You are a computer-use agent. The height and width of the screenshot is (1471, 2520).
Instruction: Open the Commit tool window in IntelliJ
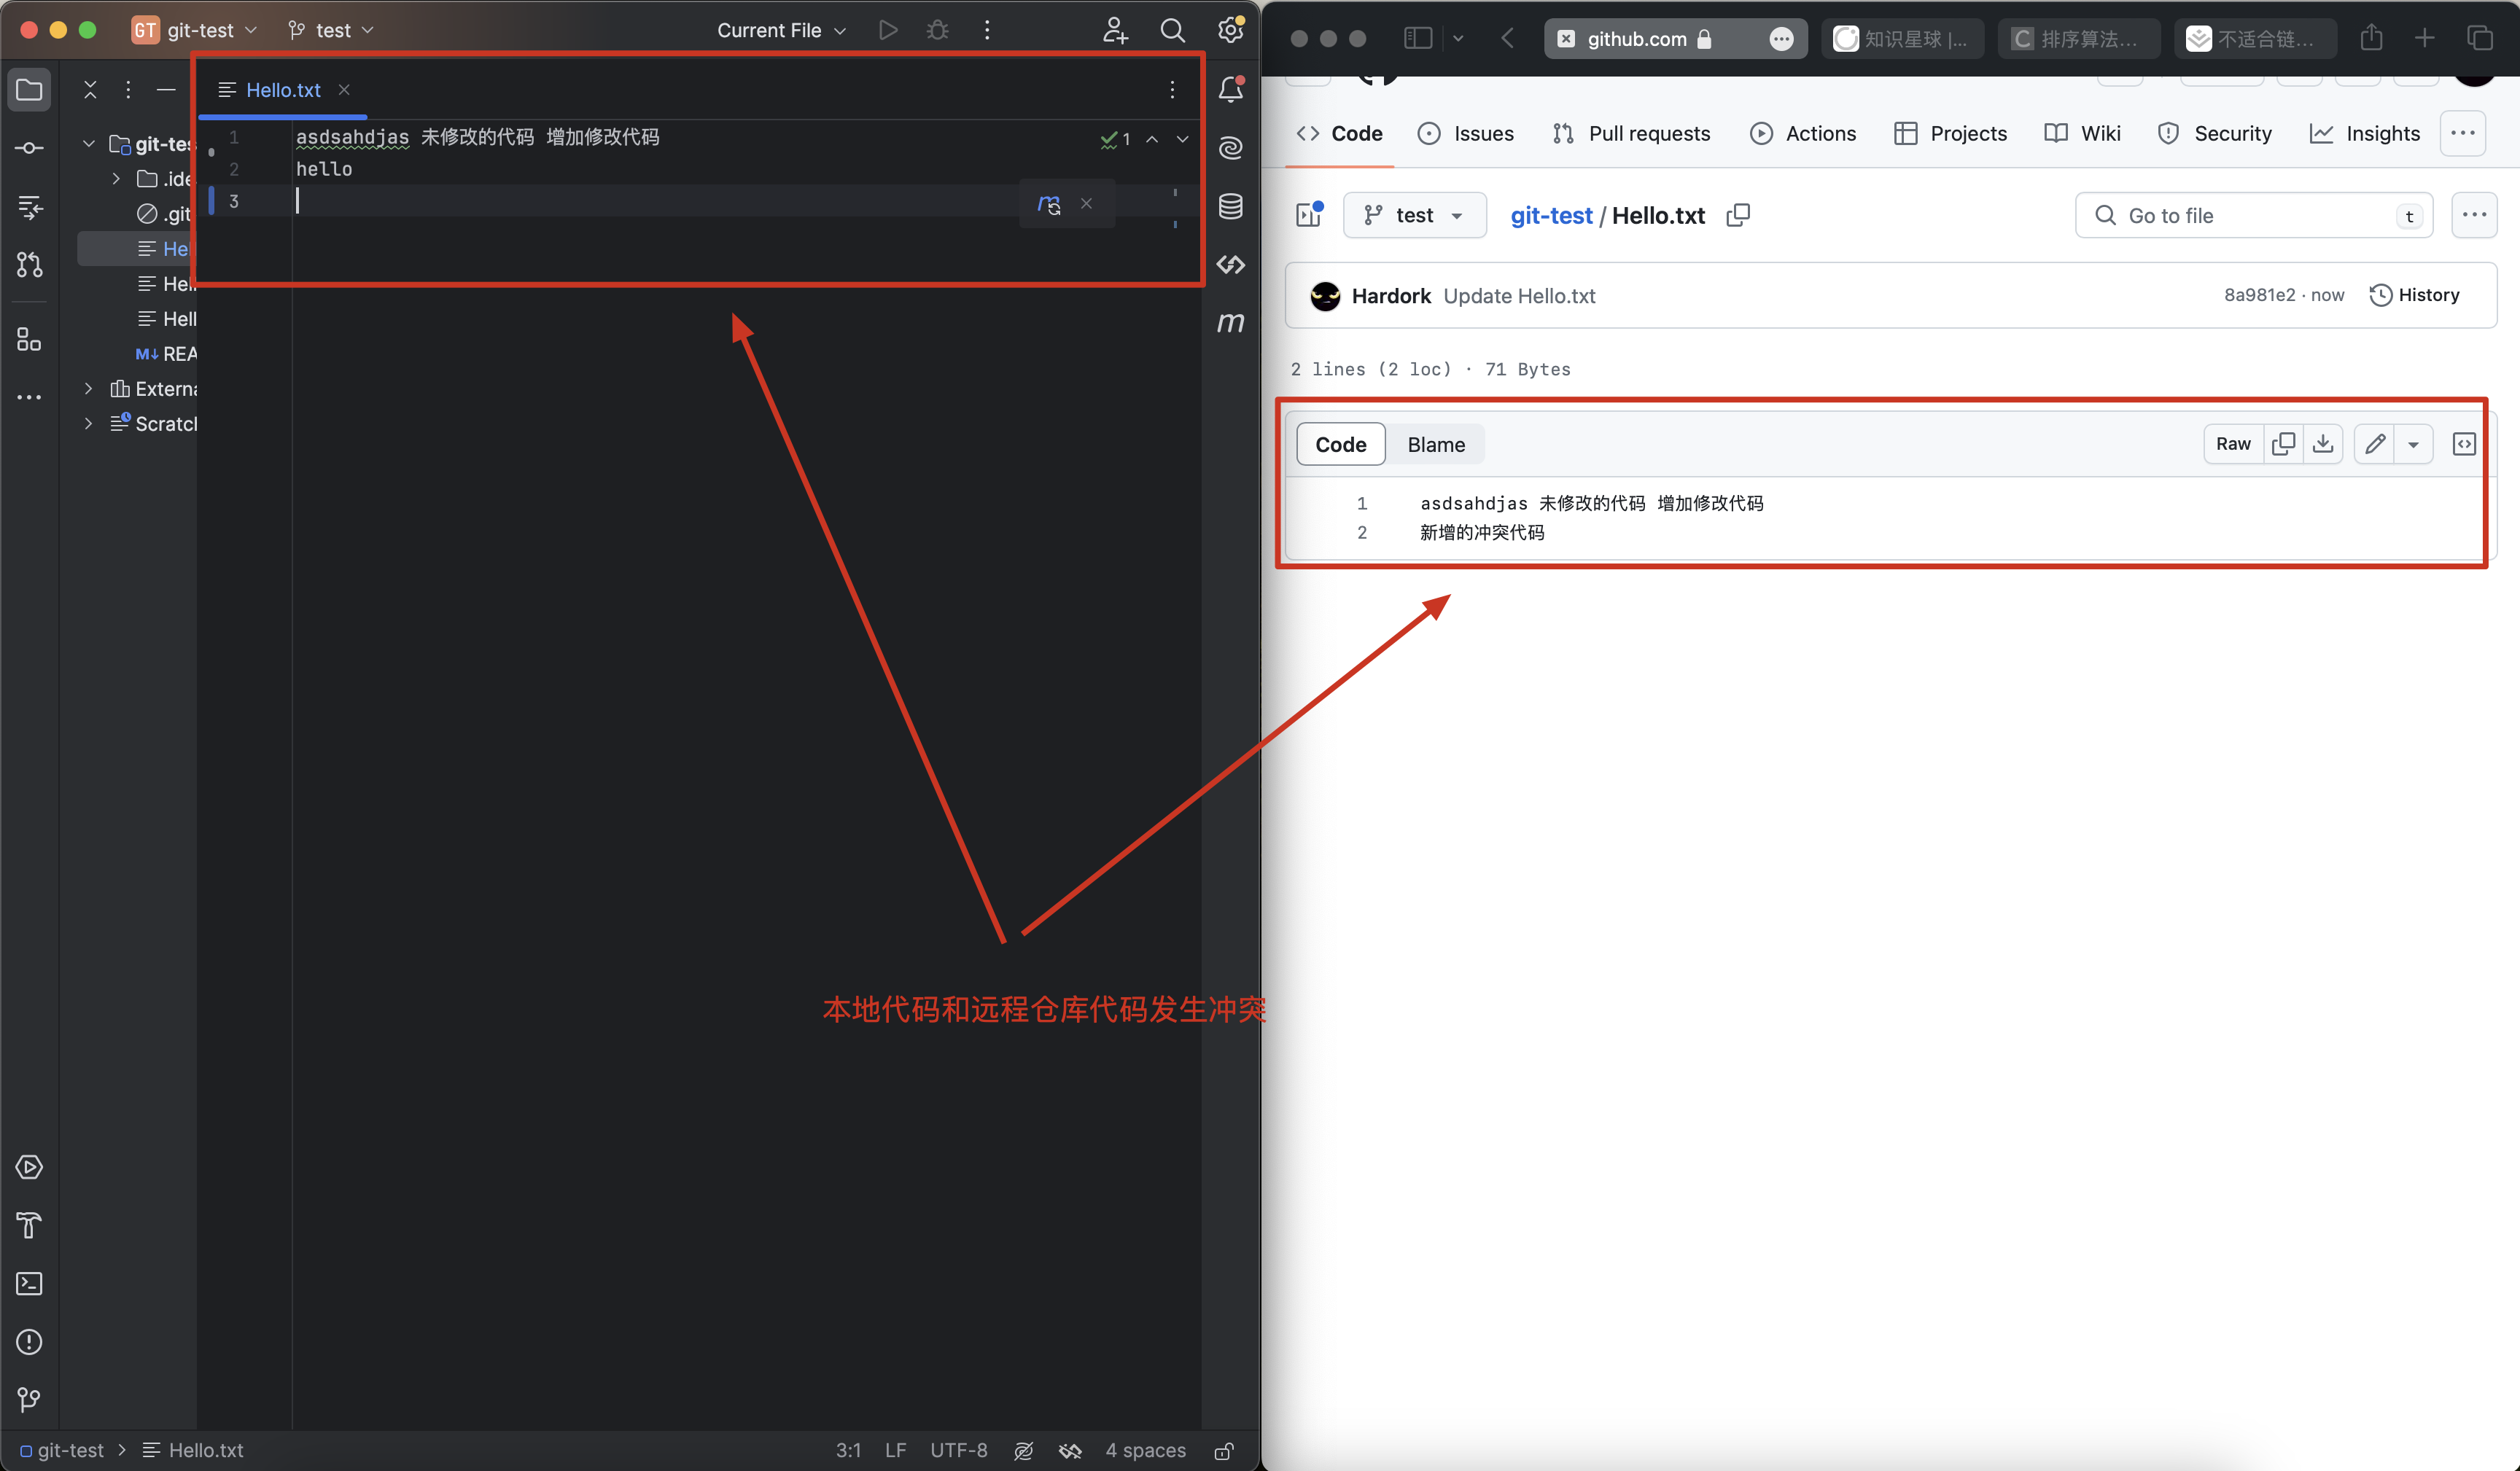(28, 147)
